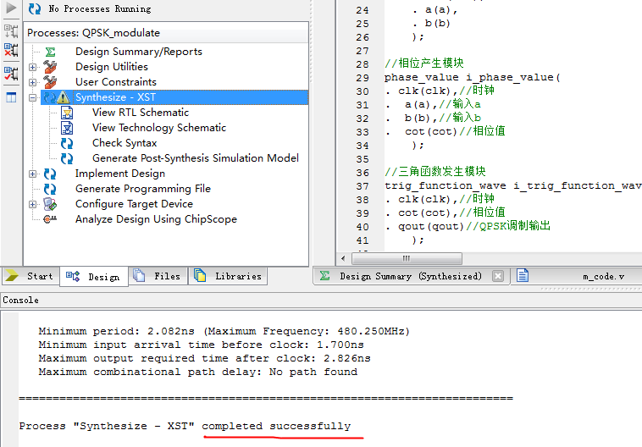This screenshot has height=447, width=642.
Task: Click the Check Syntax process icon
Action: (67, 143)
